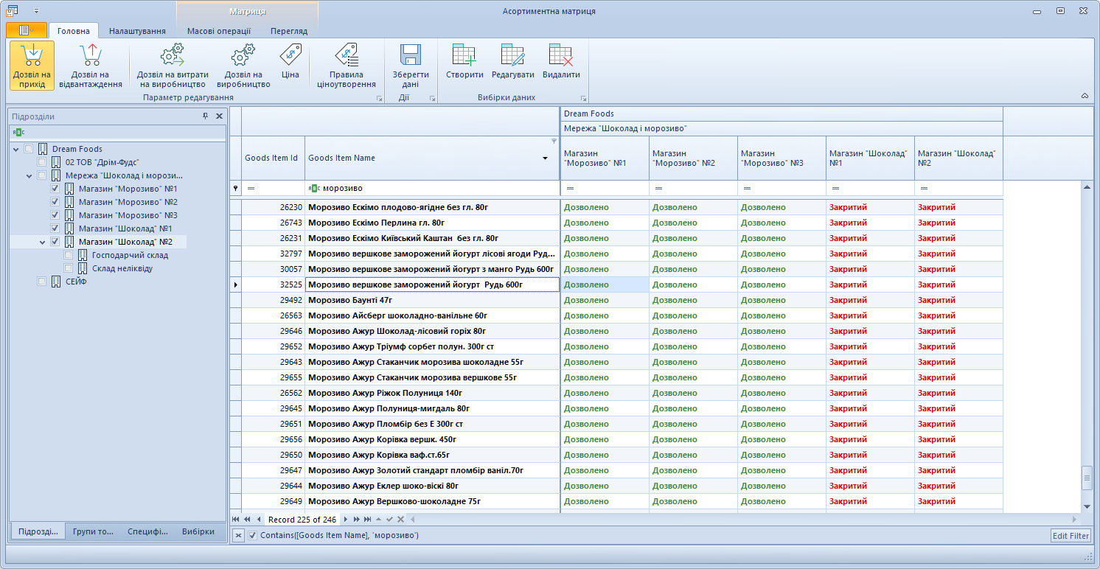Open the Вибірки bottom panel tab

(198, 531)
